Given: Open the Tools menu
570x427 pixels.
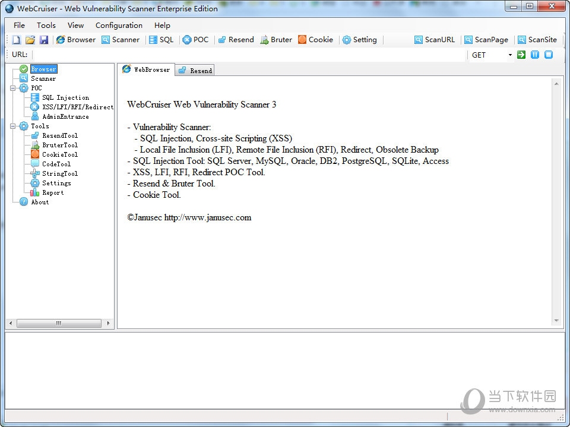Looking at the screenshot, I should click(46, 25).
